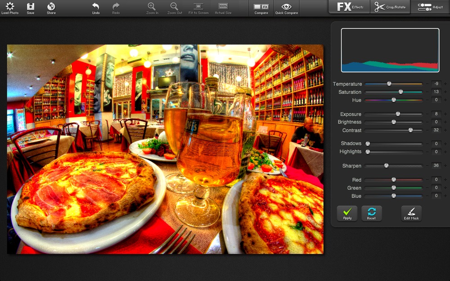Decrease Green channel with its minus button
This screenshot has width=450, height=281.
coord(427,188)
